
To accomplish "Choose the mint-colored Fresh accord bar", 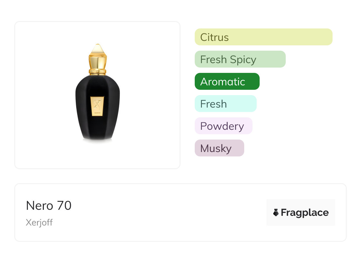I will click(225, 104).
